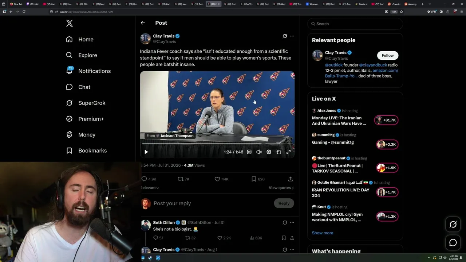Image resolution: width=466 pixels, height=262 pixels.
Task: Mute the video volume
Action: click(x=259, y=152)
